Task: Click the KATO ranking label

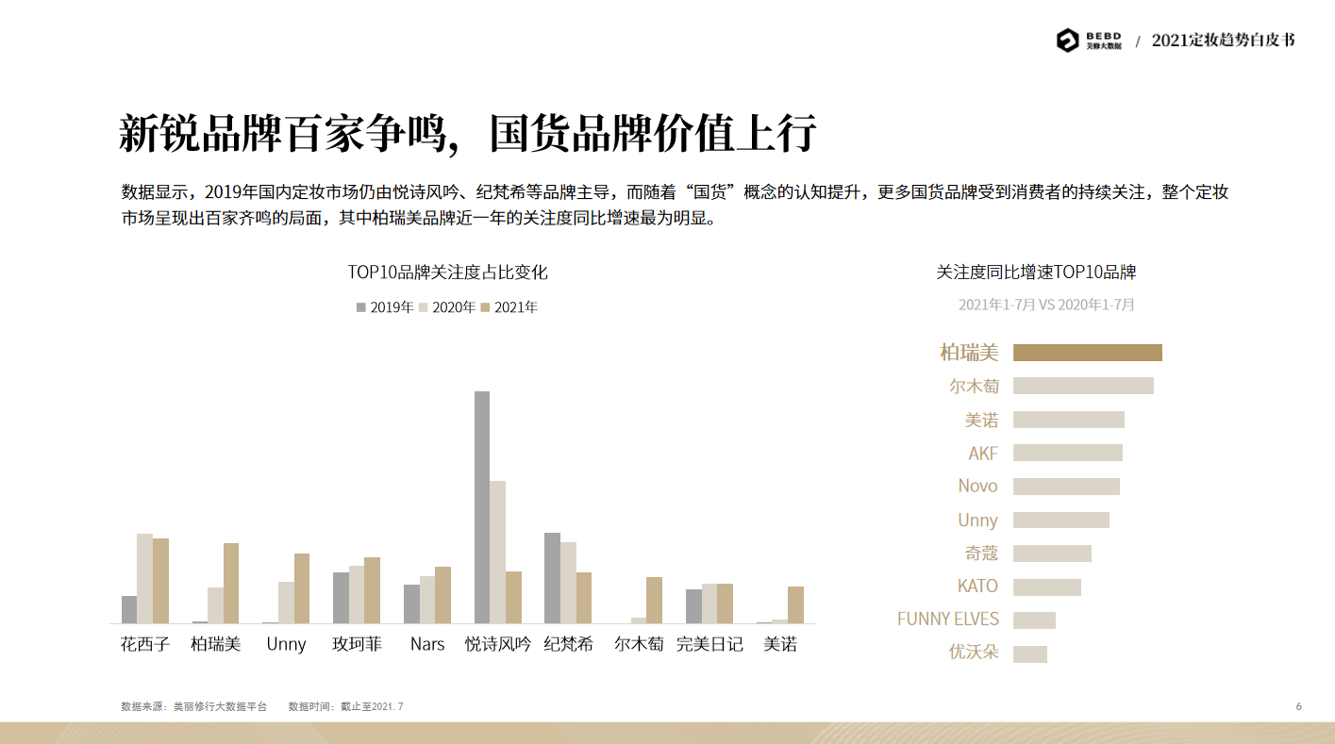Action: click(x=977, y=587)
